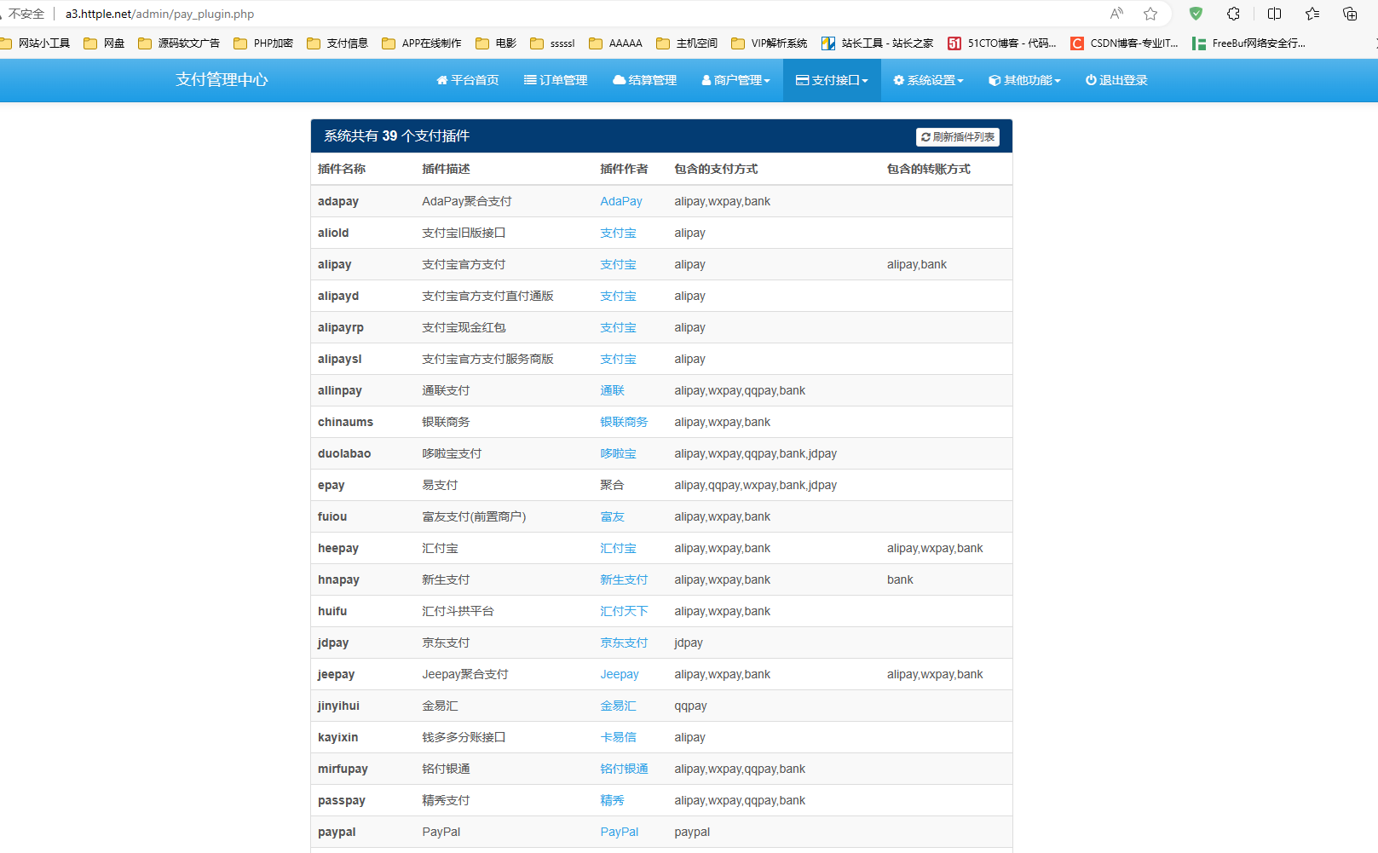Click 退出登录 to log out
The image size is (1378, 853).
tap(1116, 80)
